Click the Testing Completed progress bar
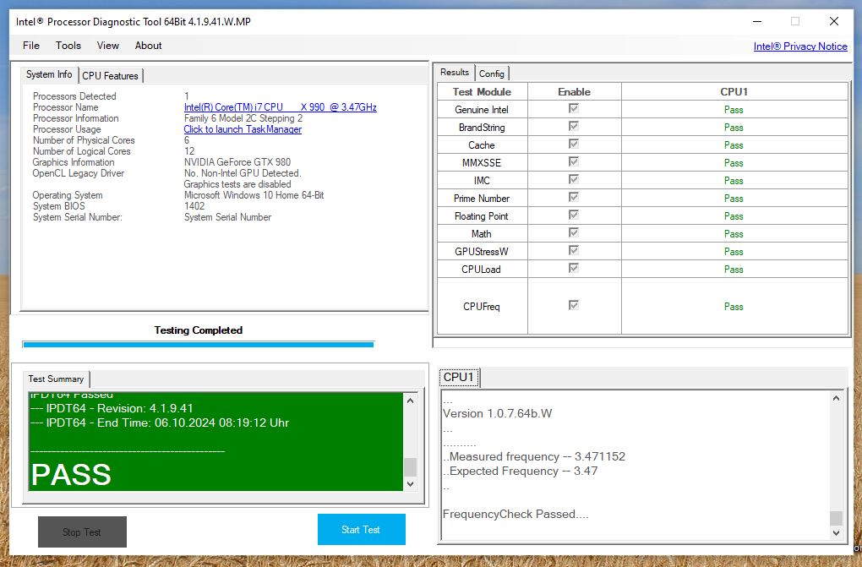The width and height of the screenshot is (862, 567). pyautogui.click(x=198, y=345)
